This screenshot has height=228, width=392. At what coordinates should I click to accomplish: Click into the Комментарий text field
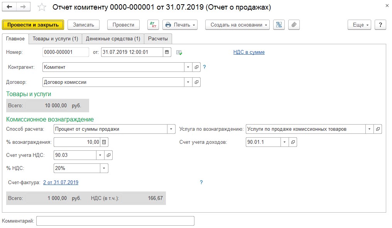coord(115,221)
